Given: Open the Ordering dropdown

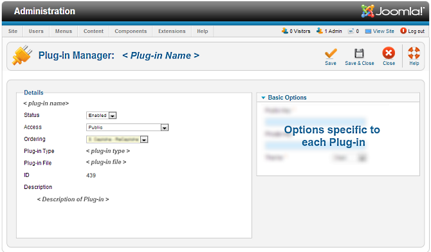Looking at the screenshot, I should (117, 139).
